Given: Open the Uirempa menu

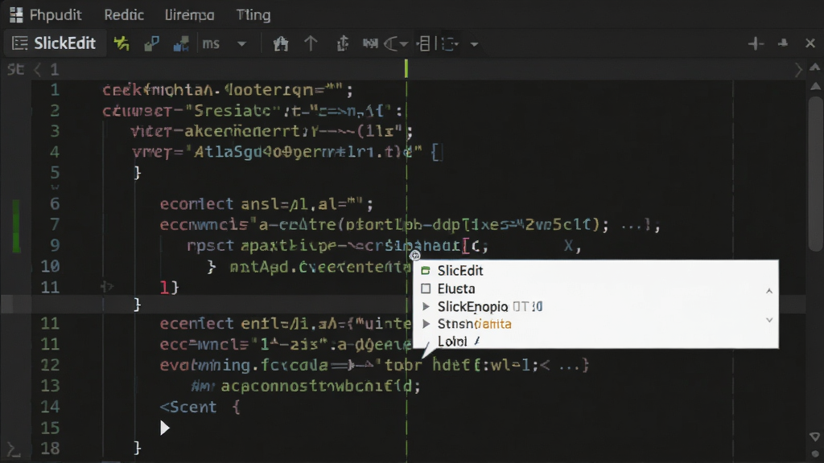Looking at the screenshot, I should click(189, 14).
